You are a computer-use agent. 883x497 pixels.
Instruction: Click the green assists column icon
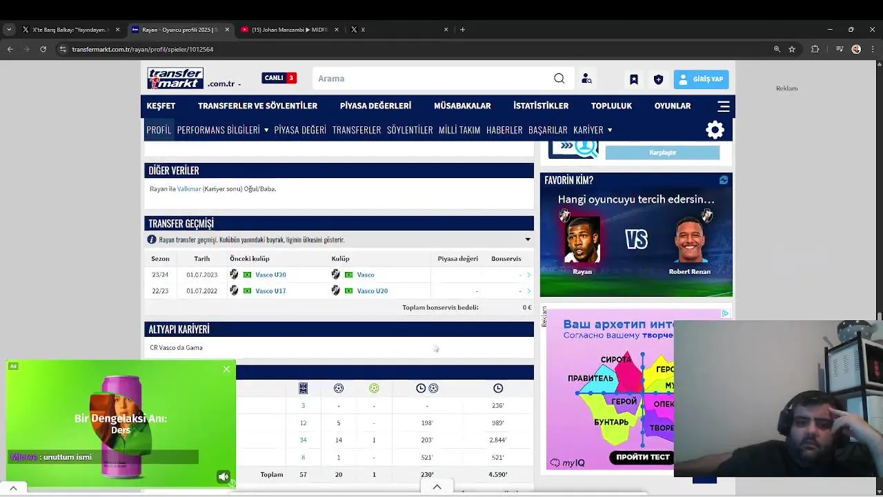[x=374, y=389]
